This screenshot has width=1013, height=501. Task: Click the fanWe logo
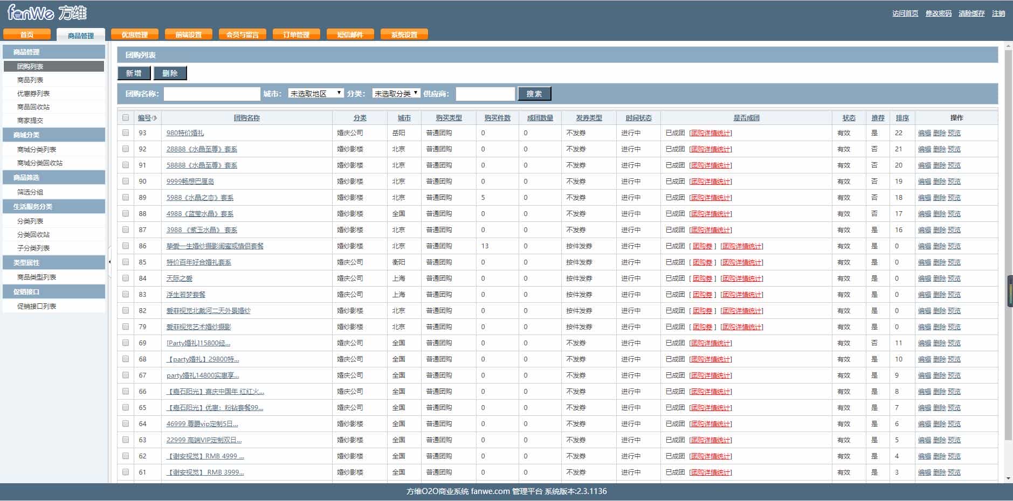coord(47,12)
